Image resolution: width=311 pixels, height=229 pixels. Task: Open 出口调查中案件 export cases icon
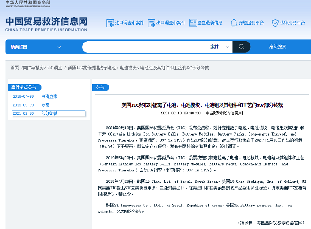click(152, 23)
